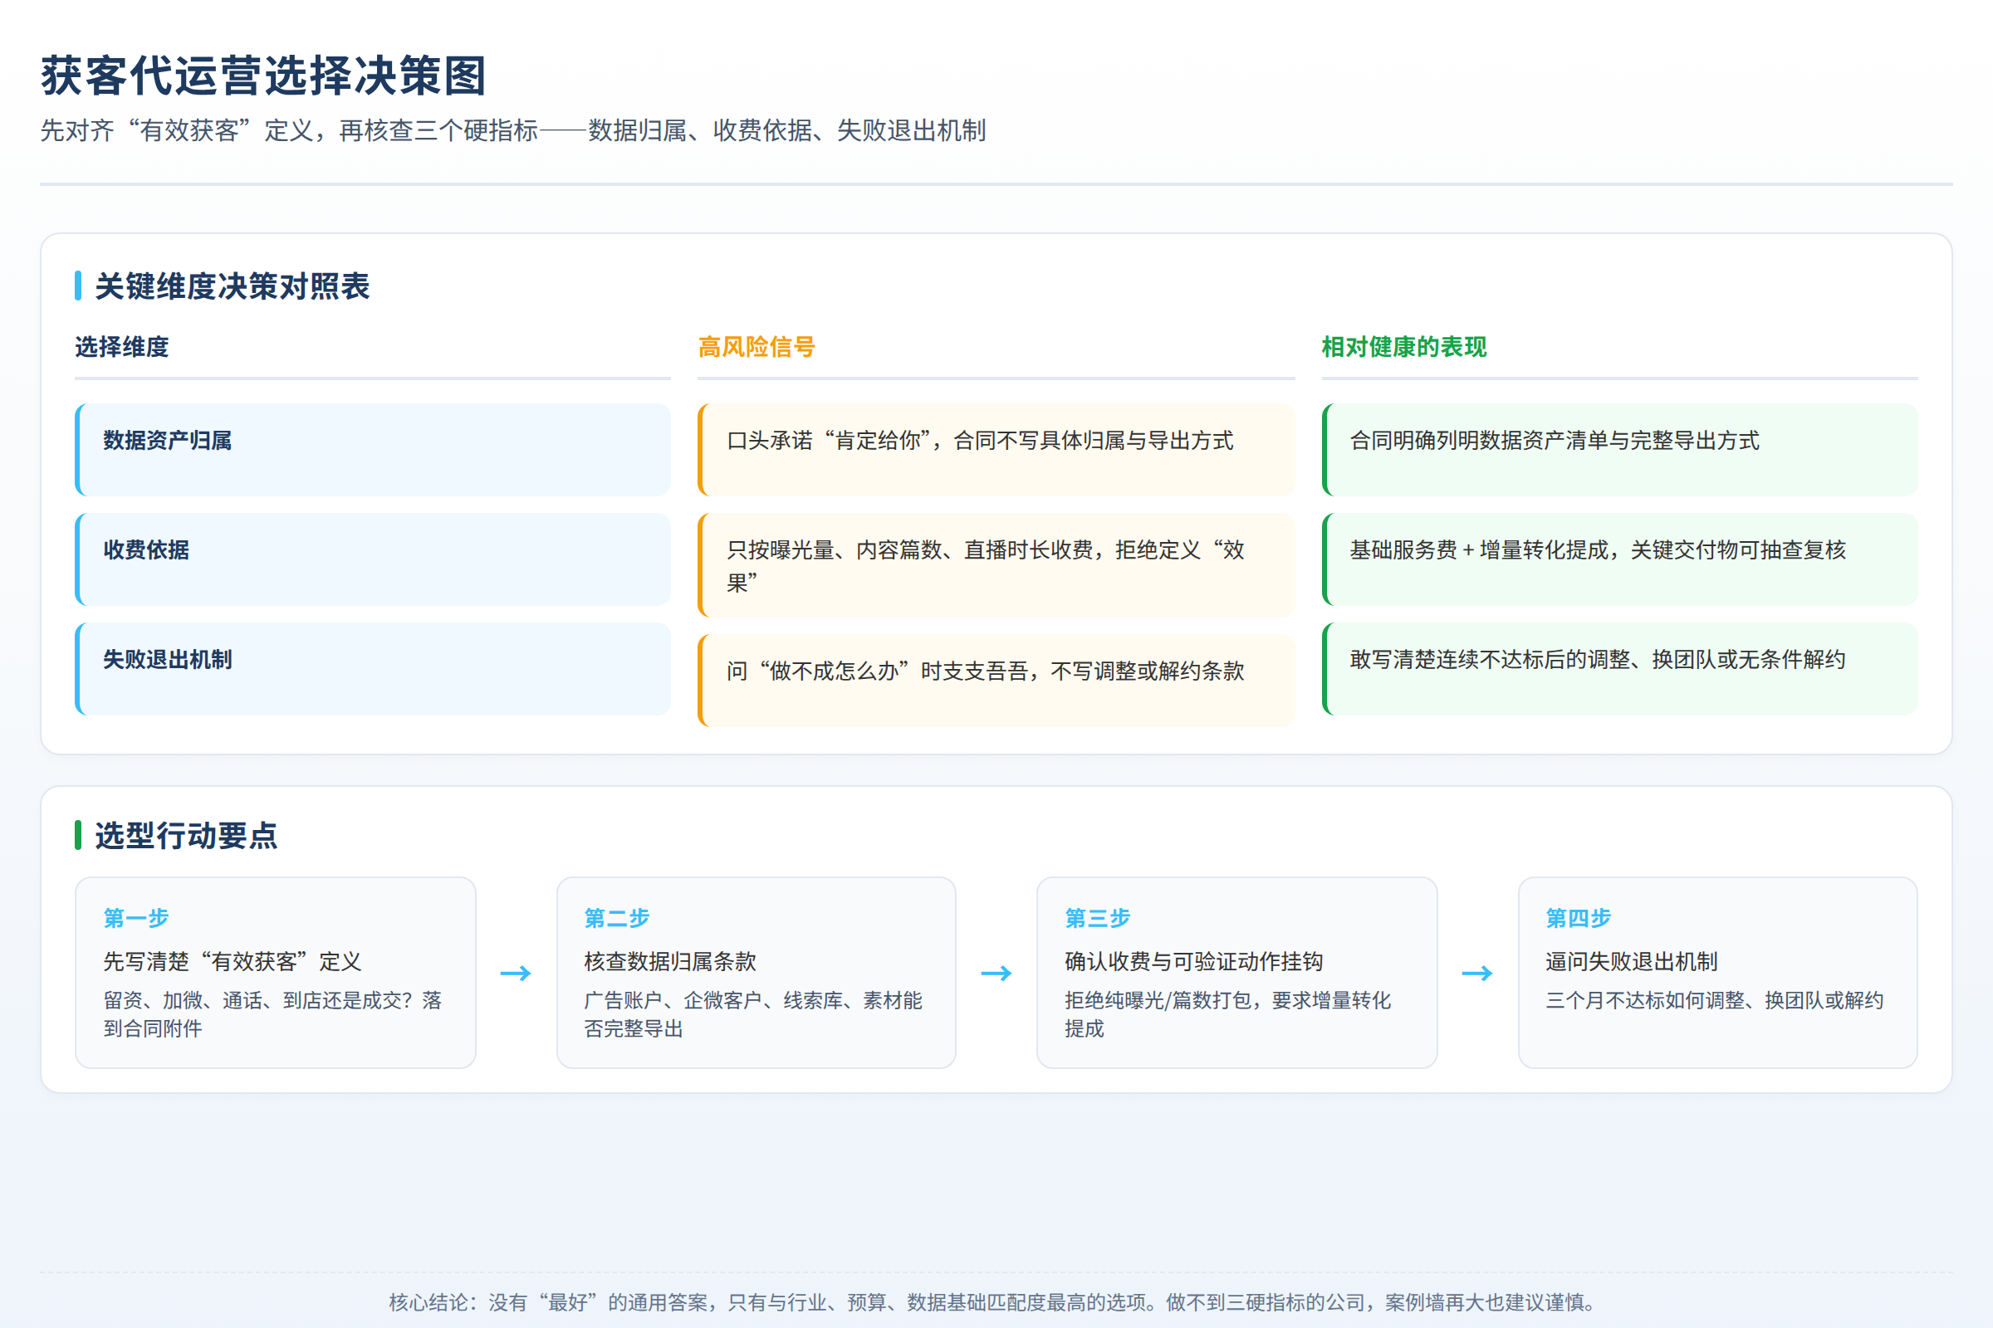The width and height of the screenshot is (1993, 1328).
Task: Click the description 广告账户、企微客户、线索库
Action: pos(753,1014)
